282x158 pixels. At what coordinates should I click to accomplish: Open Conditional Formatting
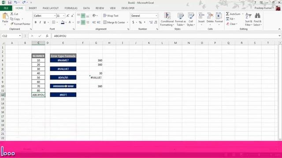pos(167,19)
